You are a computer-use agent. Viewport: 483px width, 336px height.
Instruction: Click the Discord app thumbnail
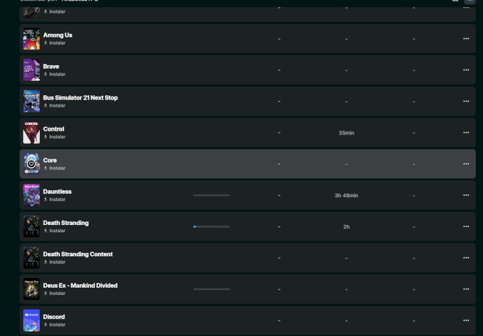click(31, 320)
